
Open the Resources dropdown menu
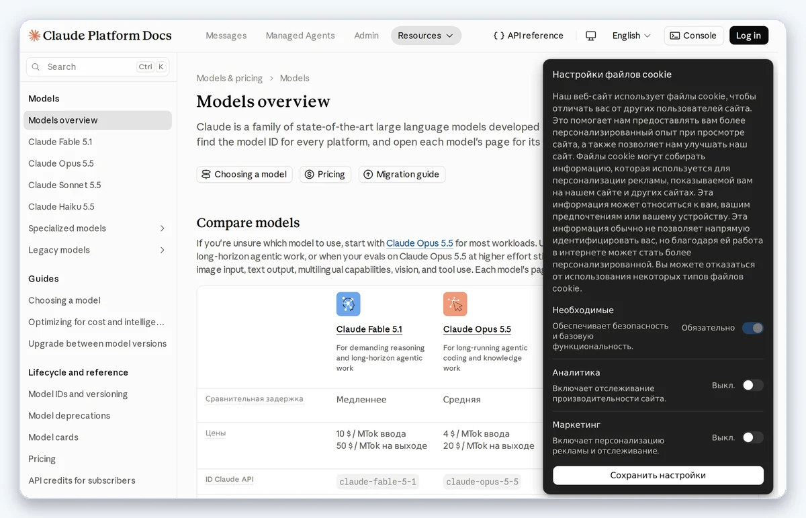[426, 36]
